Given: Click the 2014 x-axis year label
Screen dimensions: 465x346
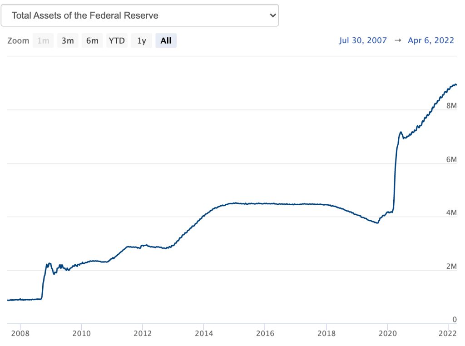Looking at the screenshot, I should (x=203, y=332).
